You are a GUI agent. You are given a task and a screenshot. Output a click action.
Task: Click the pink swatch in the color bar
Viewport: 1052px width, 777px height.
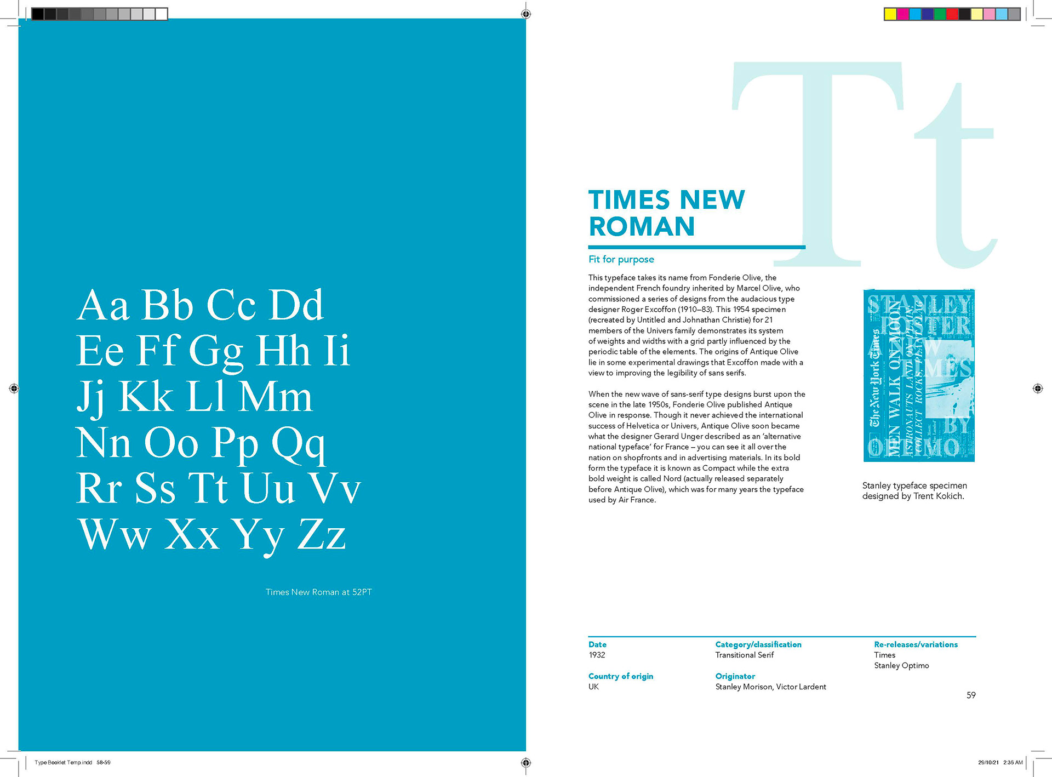tap(990, 14)
